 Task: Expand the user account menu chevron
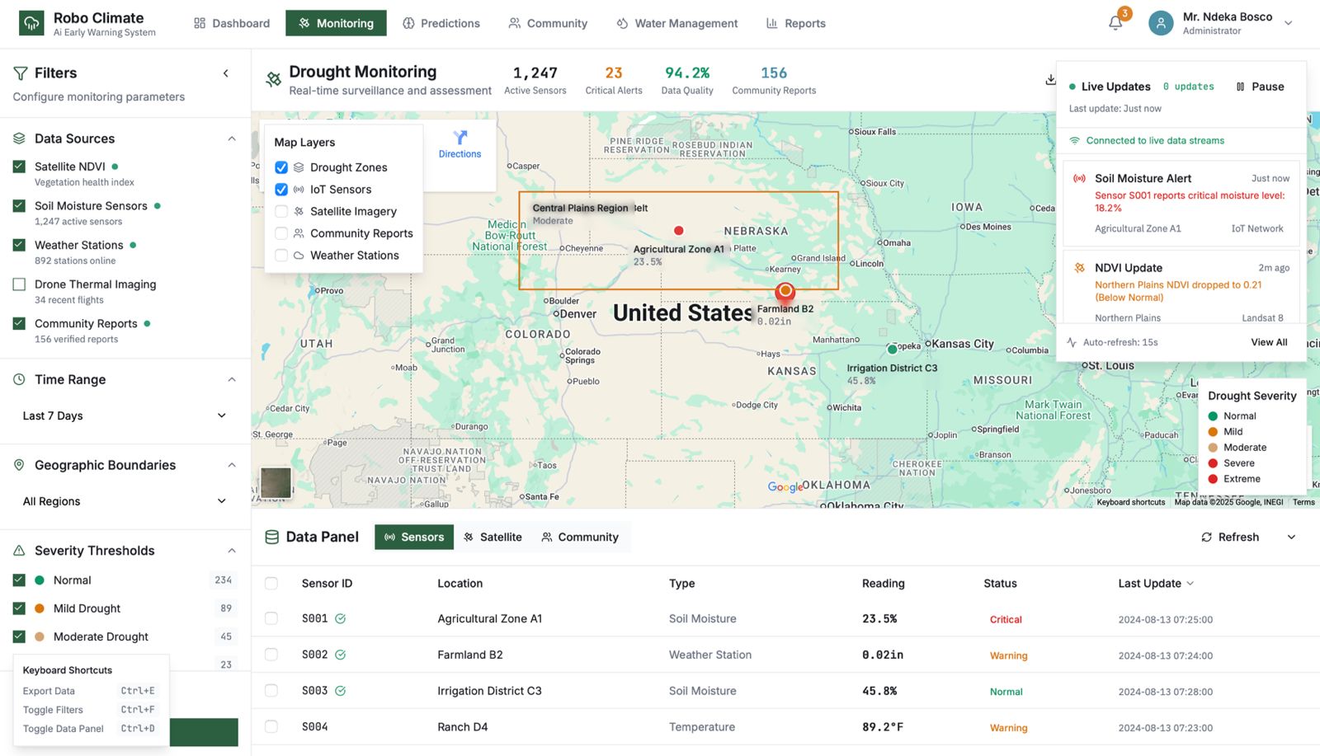coord(1288,23)
